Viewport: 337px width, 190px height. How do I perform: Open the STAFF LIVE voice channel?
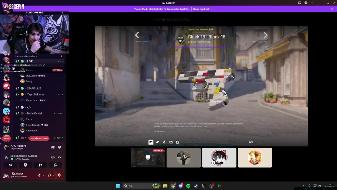pyautogui.click(x=39, y=88)
